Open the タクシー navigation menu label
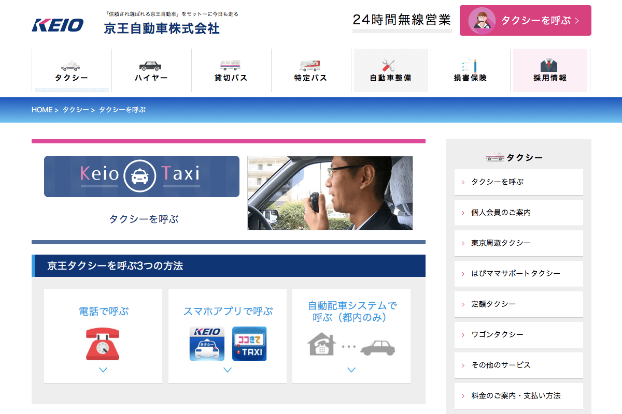Viewport: 622px width, 414px height. pyautogui.click(x=72, y=78)
